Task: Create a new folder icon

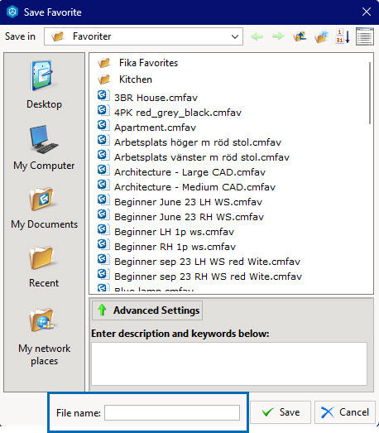Action: coord(321,36)
